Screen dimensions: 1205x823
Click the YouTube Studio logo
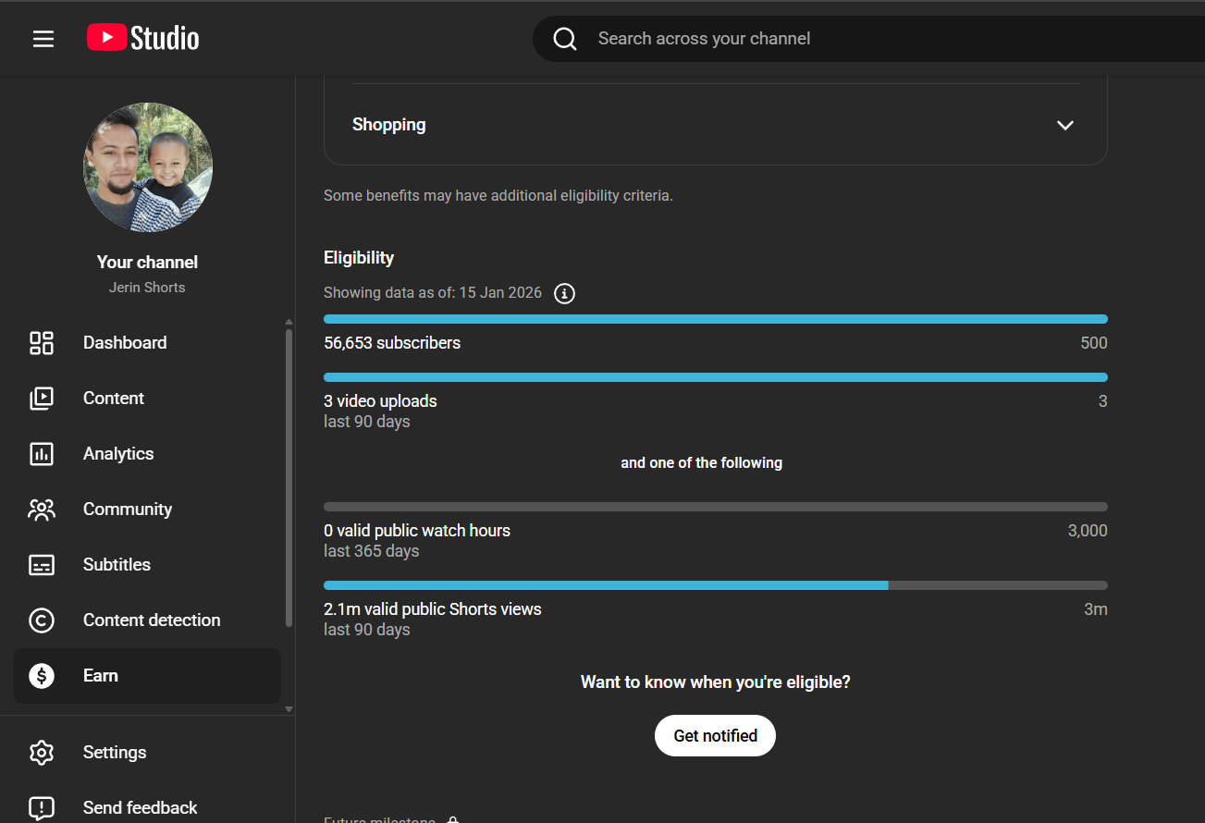coord(143,38)
